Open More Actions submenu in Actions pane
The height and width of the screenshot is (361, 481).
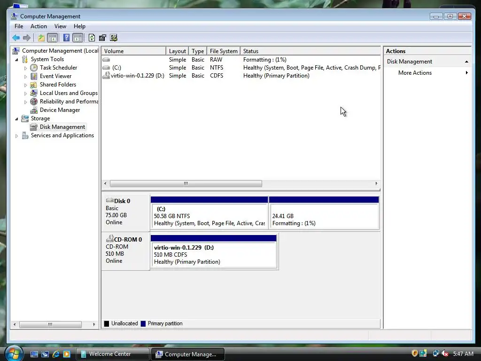(427, 73)
